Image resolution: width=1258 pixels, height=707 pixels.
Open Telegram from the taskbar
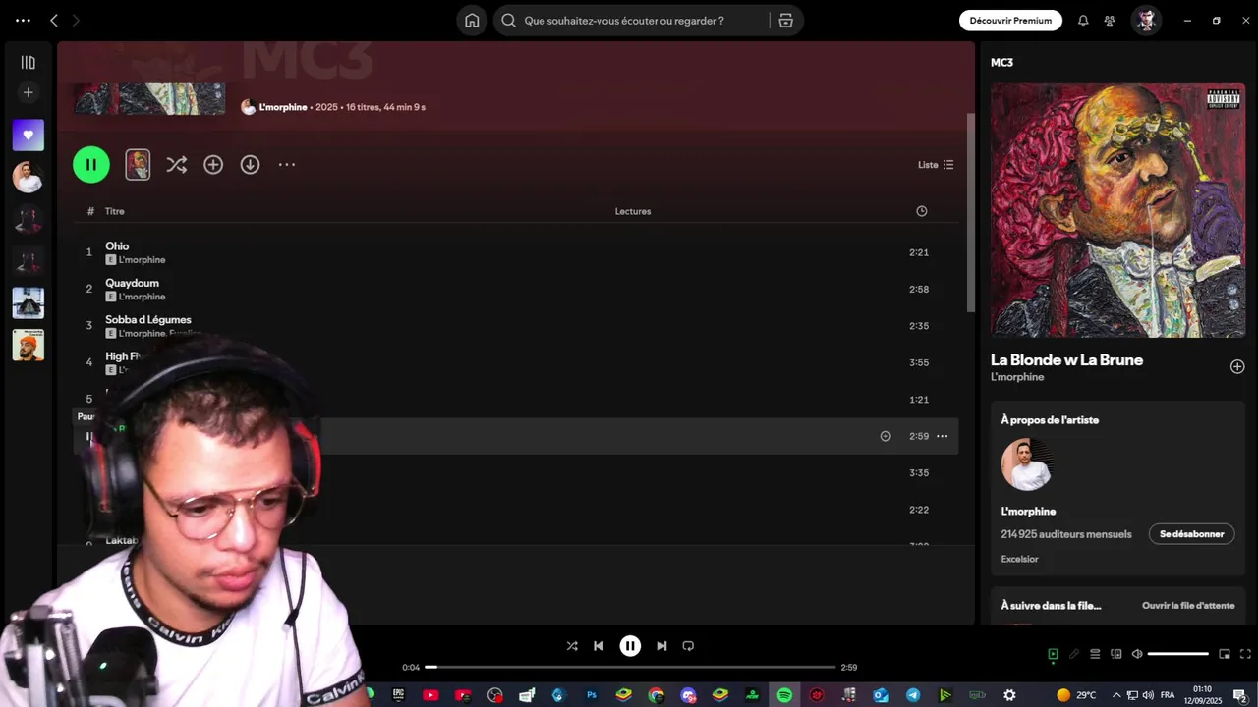[913, 695]
